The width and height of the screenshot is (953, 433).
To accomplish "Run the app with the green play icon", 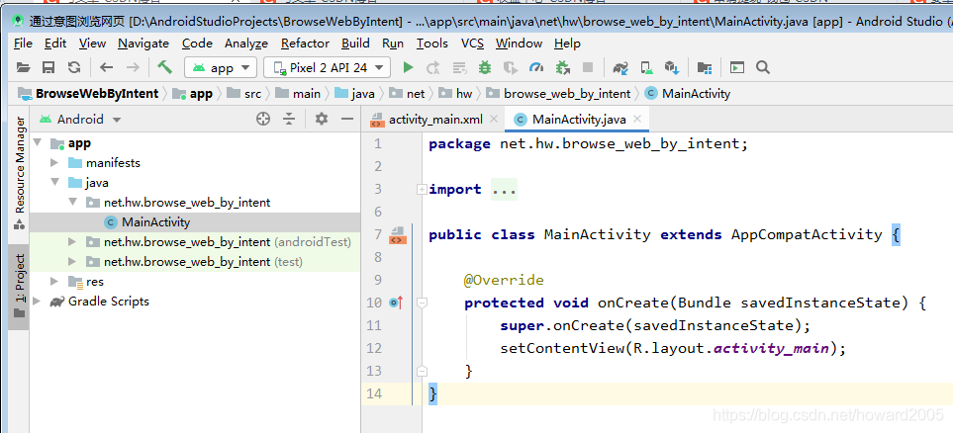I will (408, 67).
